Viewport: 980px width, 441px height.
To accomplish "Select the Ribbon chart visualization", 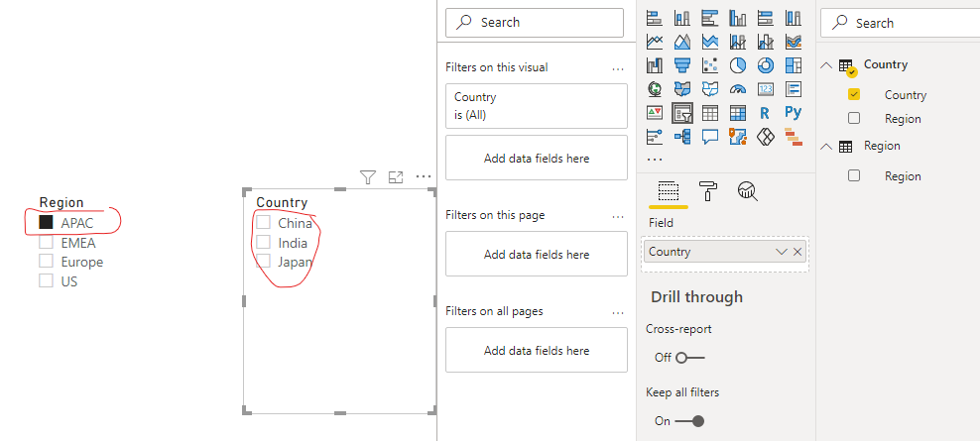I will click(x=794, y=42).
